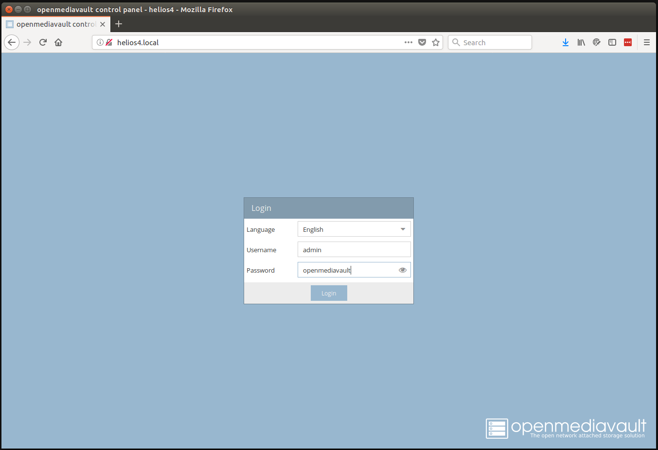The image size is (658, 450).
Task: Close the openmediavault control panel tab
Action: coord(103,24)
